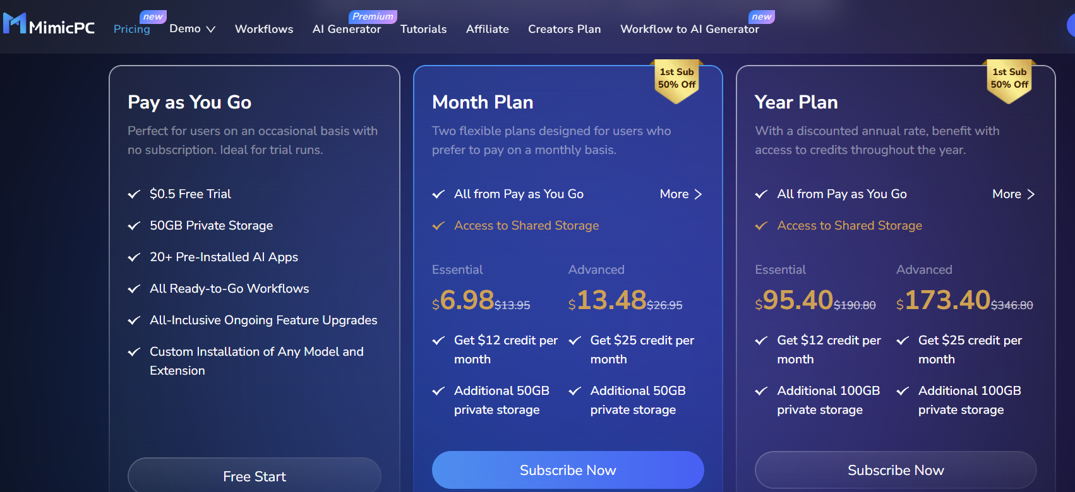The image size is (1075, 492).
Task: Click the checkmark beside $0.5 Free Trial
Action: click(134, 194)
